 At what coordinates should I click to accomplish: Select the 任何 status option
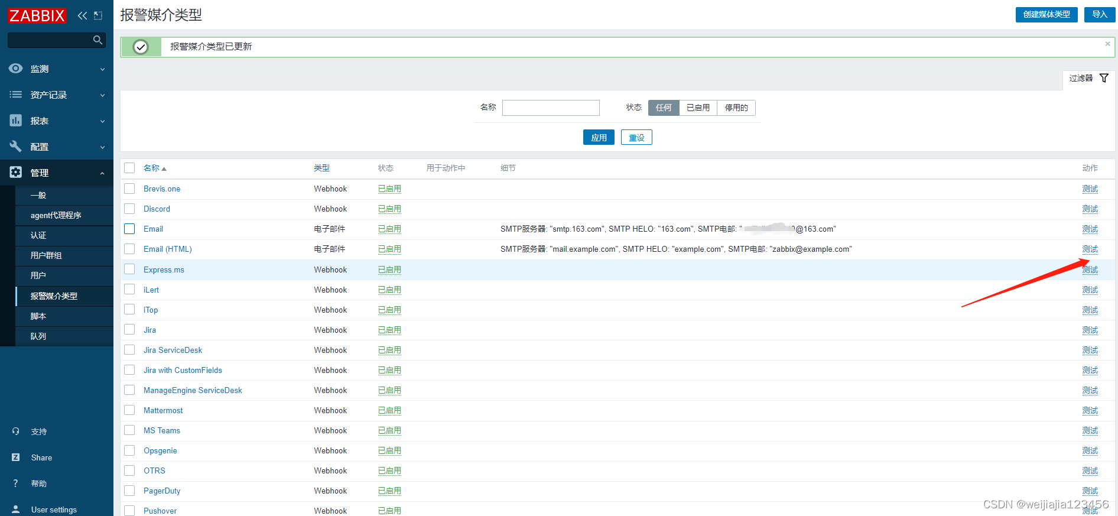(664, 108)
